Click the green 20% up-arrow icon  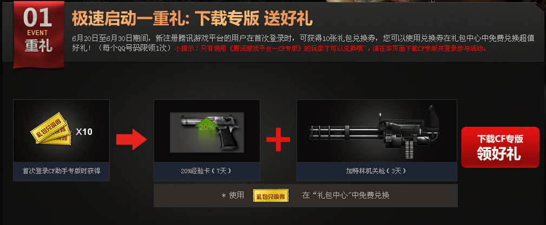(x=207, y=134)
